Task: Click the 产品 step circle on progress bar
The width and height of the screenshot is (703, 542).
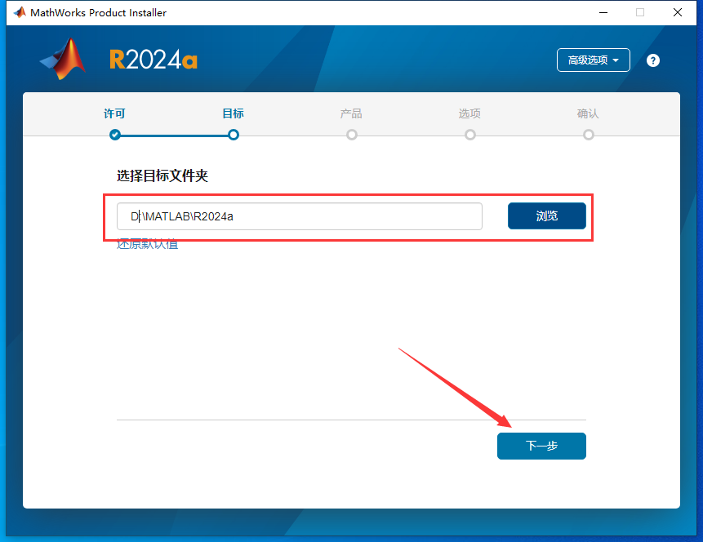Action: (351, 135)
